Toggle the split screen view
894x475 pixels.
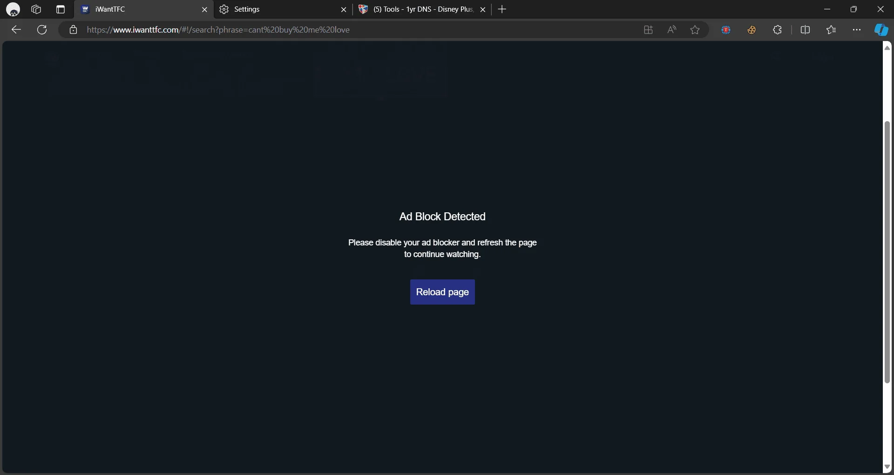tap(805, 30)
